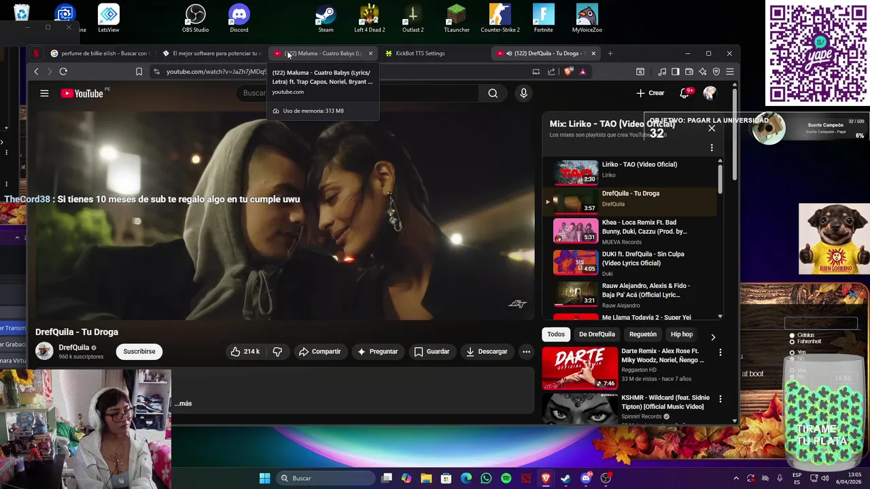
Task: Bookmark this page in the browser
Action: coord(139,71)
